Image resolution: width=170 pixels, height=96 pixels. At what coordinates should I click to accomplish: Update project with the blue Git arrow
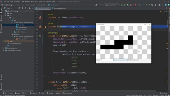pos(143,5)
